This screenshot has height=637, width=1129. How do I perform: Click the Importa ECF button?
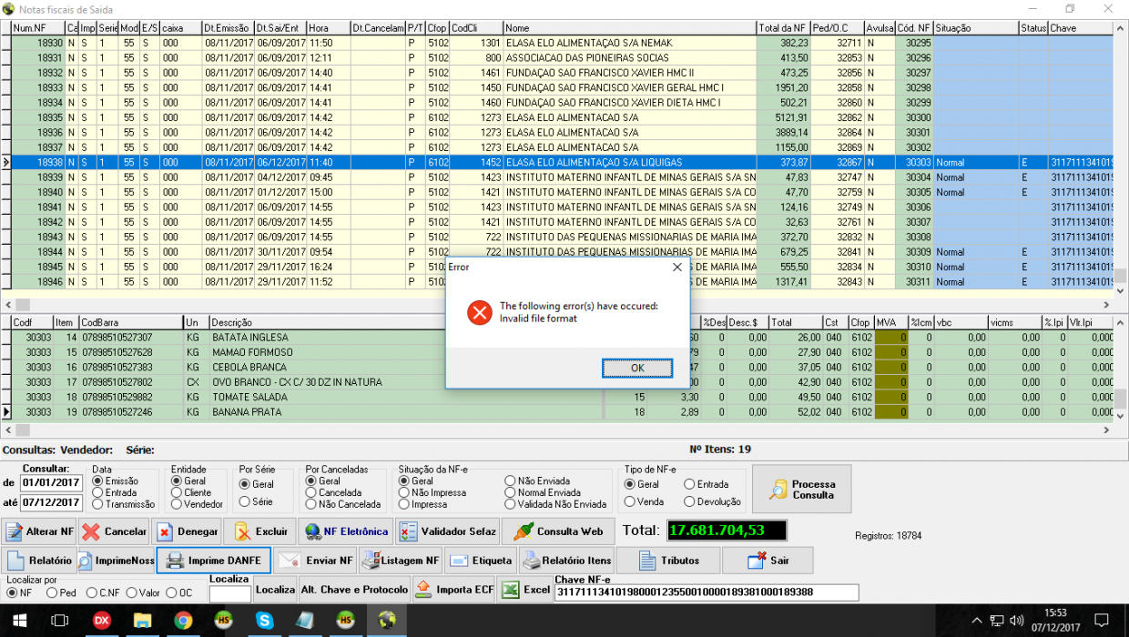[x=454, y=590]
